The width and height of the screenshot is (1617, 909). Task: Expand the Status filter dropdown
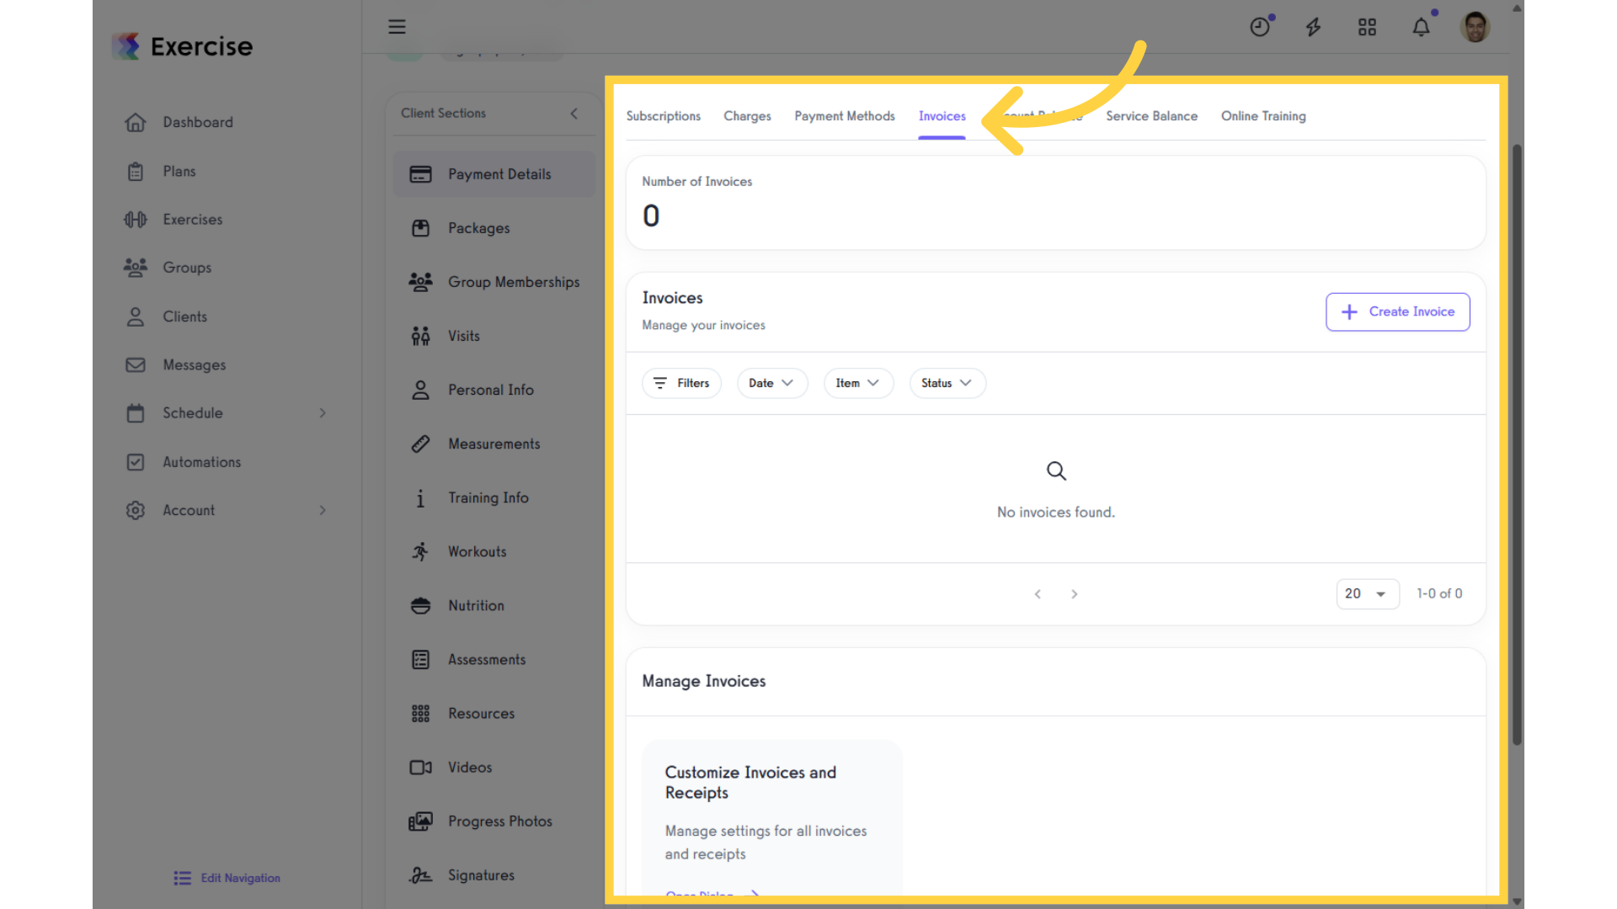(947, 383)
